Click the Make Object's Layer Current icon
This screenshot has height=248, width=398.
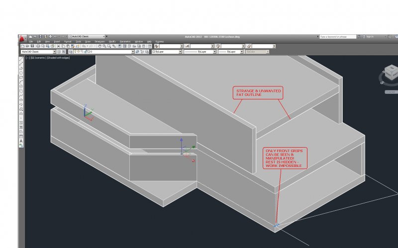[137, 52]
